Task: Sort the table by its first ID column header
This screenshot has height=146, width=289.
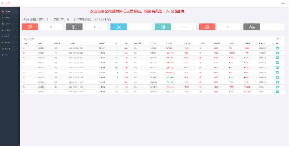Action: [x=26, y=43]
